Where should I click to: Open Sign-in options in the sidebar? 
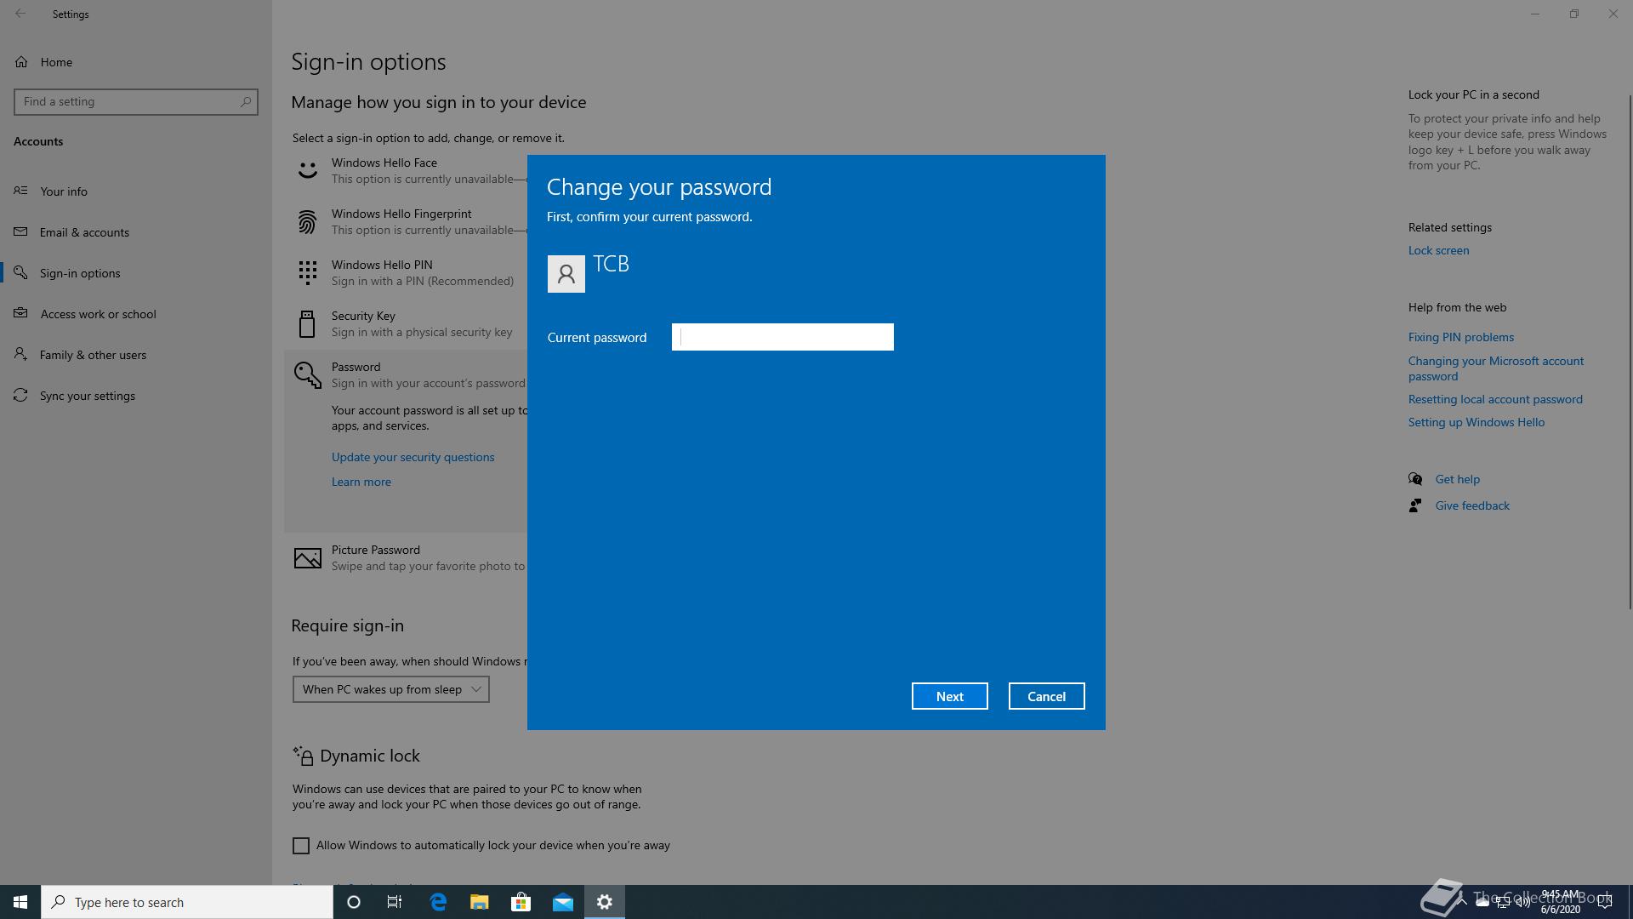pyautogui.click(x=80, y=273)
